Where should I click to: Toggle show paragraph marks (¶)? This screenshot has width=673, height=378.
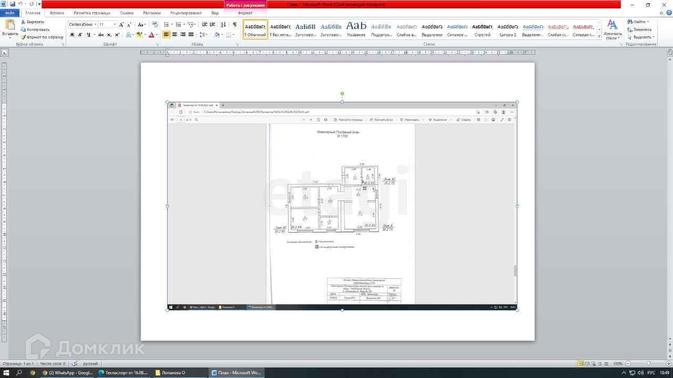coord(234,25)
